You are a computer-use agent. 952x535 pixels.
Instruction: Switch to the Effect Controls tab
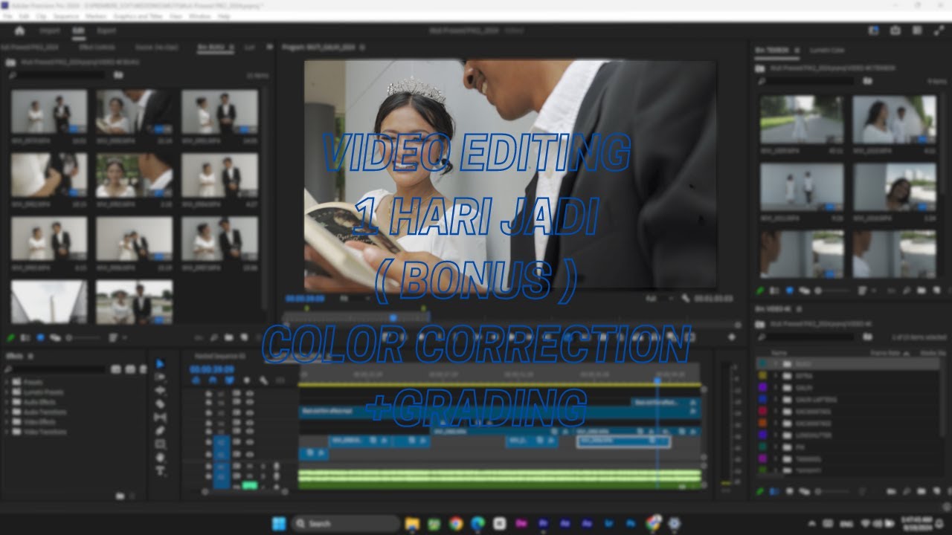click(x=97, y=47)
